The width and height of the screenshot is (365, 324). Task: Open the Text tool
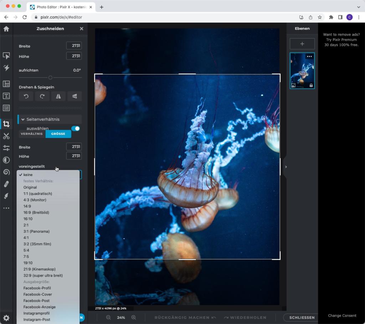(6, 96)
